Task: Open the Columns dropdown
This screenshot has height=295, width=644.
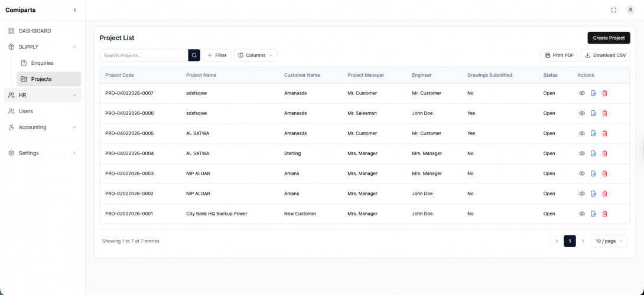Action: [x=255, y=55]
